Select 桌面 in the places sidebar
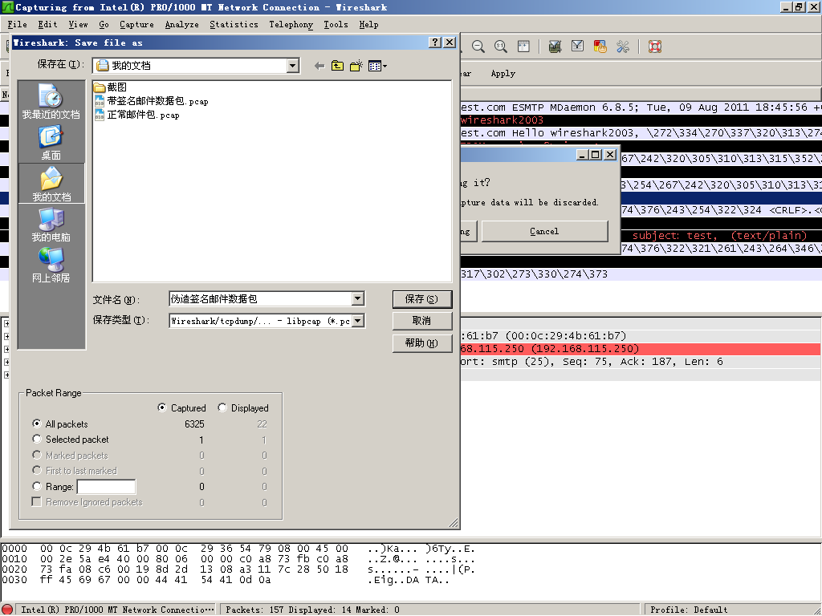The image size is (822, 616). click(51, 143)
